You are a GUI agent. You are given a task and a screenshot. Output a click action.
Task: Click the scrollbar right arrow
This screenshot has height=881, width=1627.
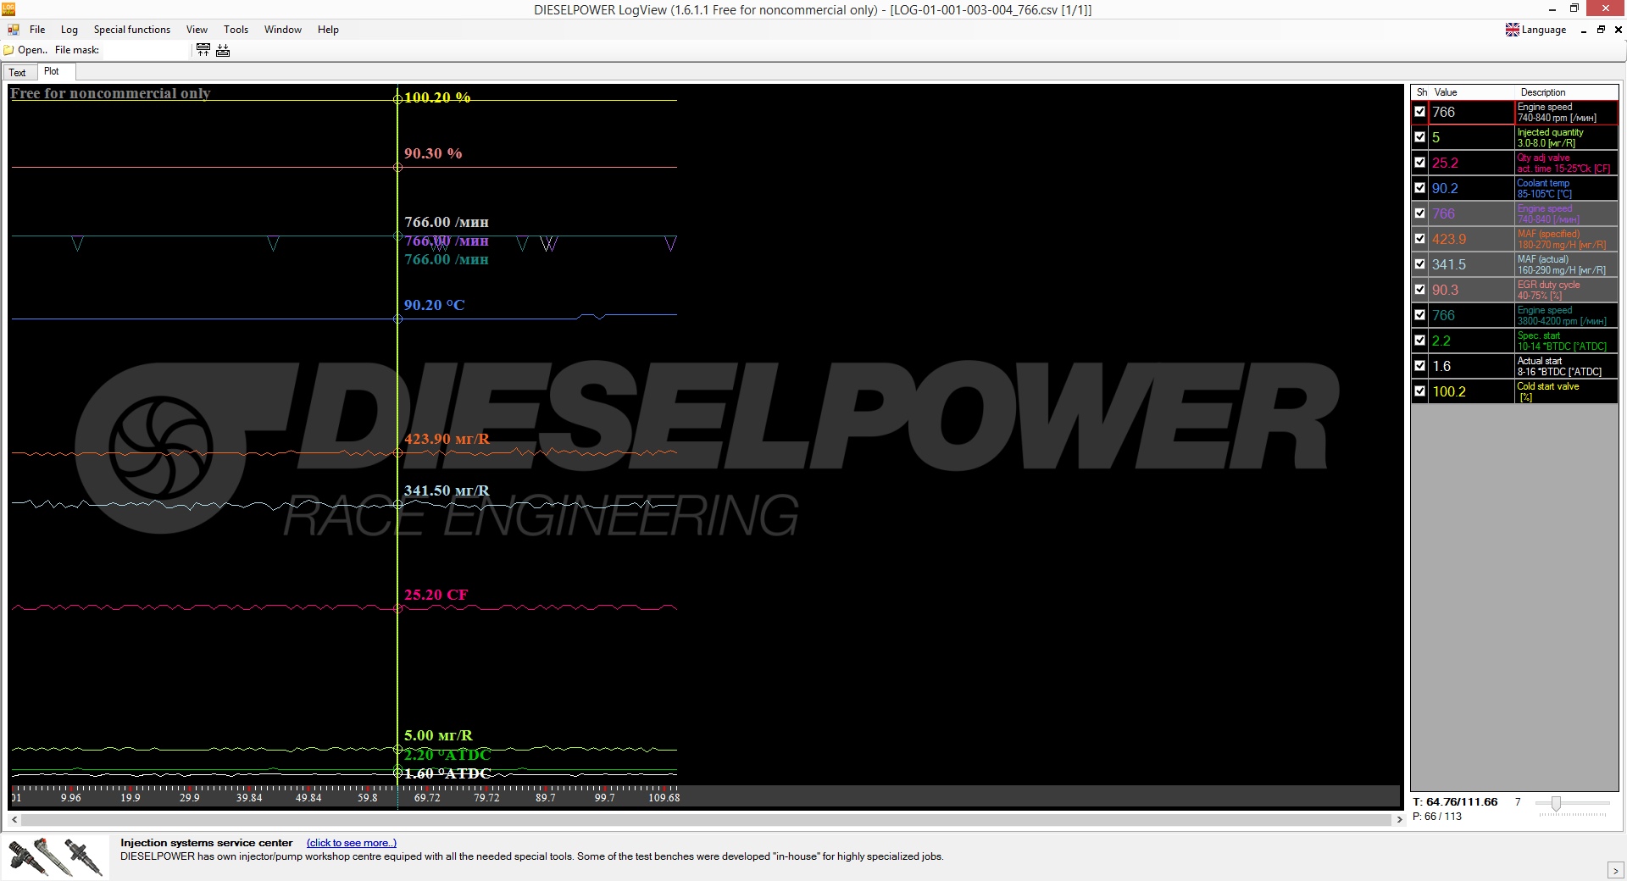click(x=1399, y=820)
